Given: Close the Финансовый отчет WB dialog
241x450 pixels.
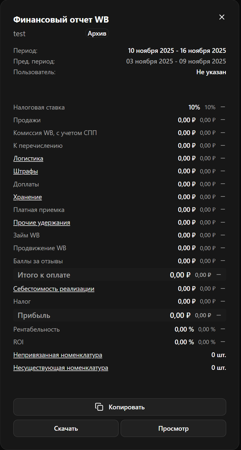Looking at the screenshot, I should point(222,17).
